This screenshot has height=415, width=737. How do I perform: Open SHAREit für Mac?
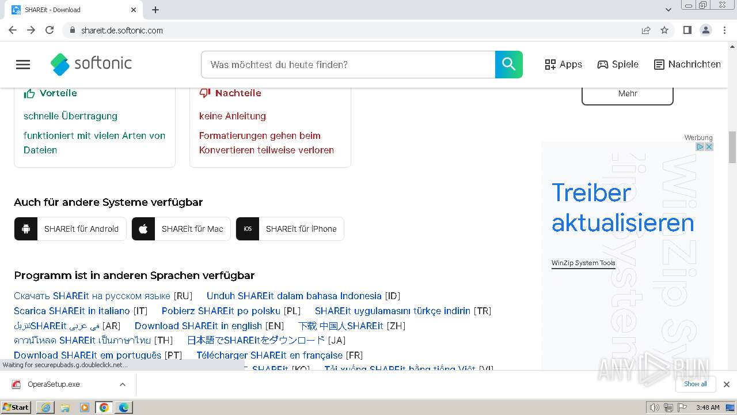[x=181, y=229]
